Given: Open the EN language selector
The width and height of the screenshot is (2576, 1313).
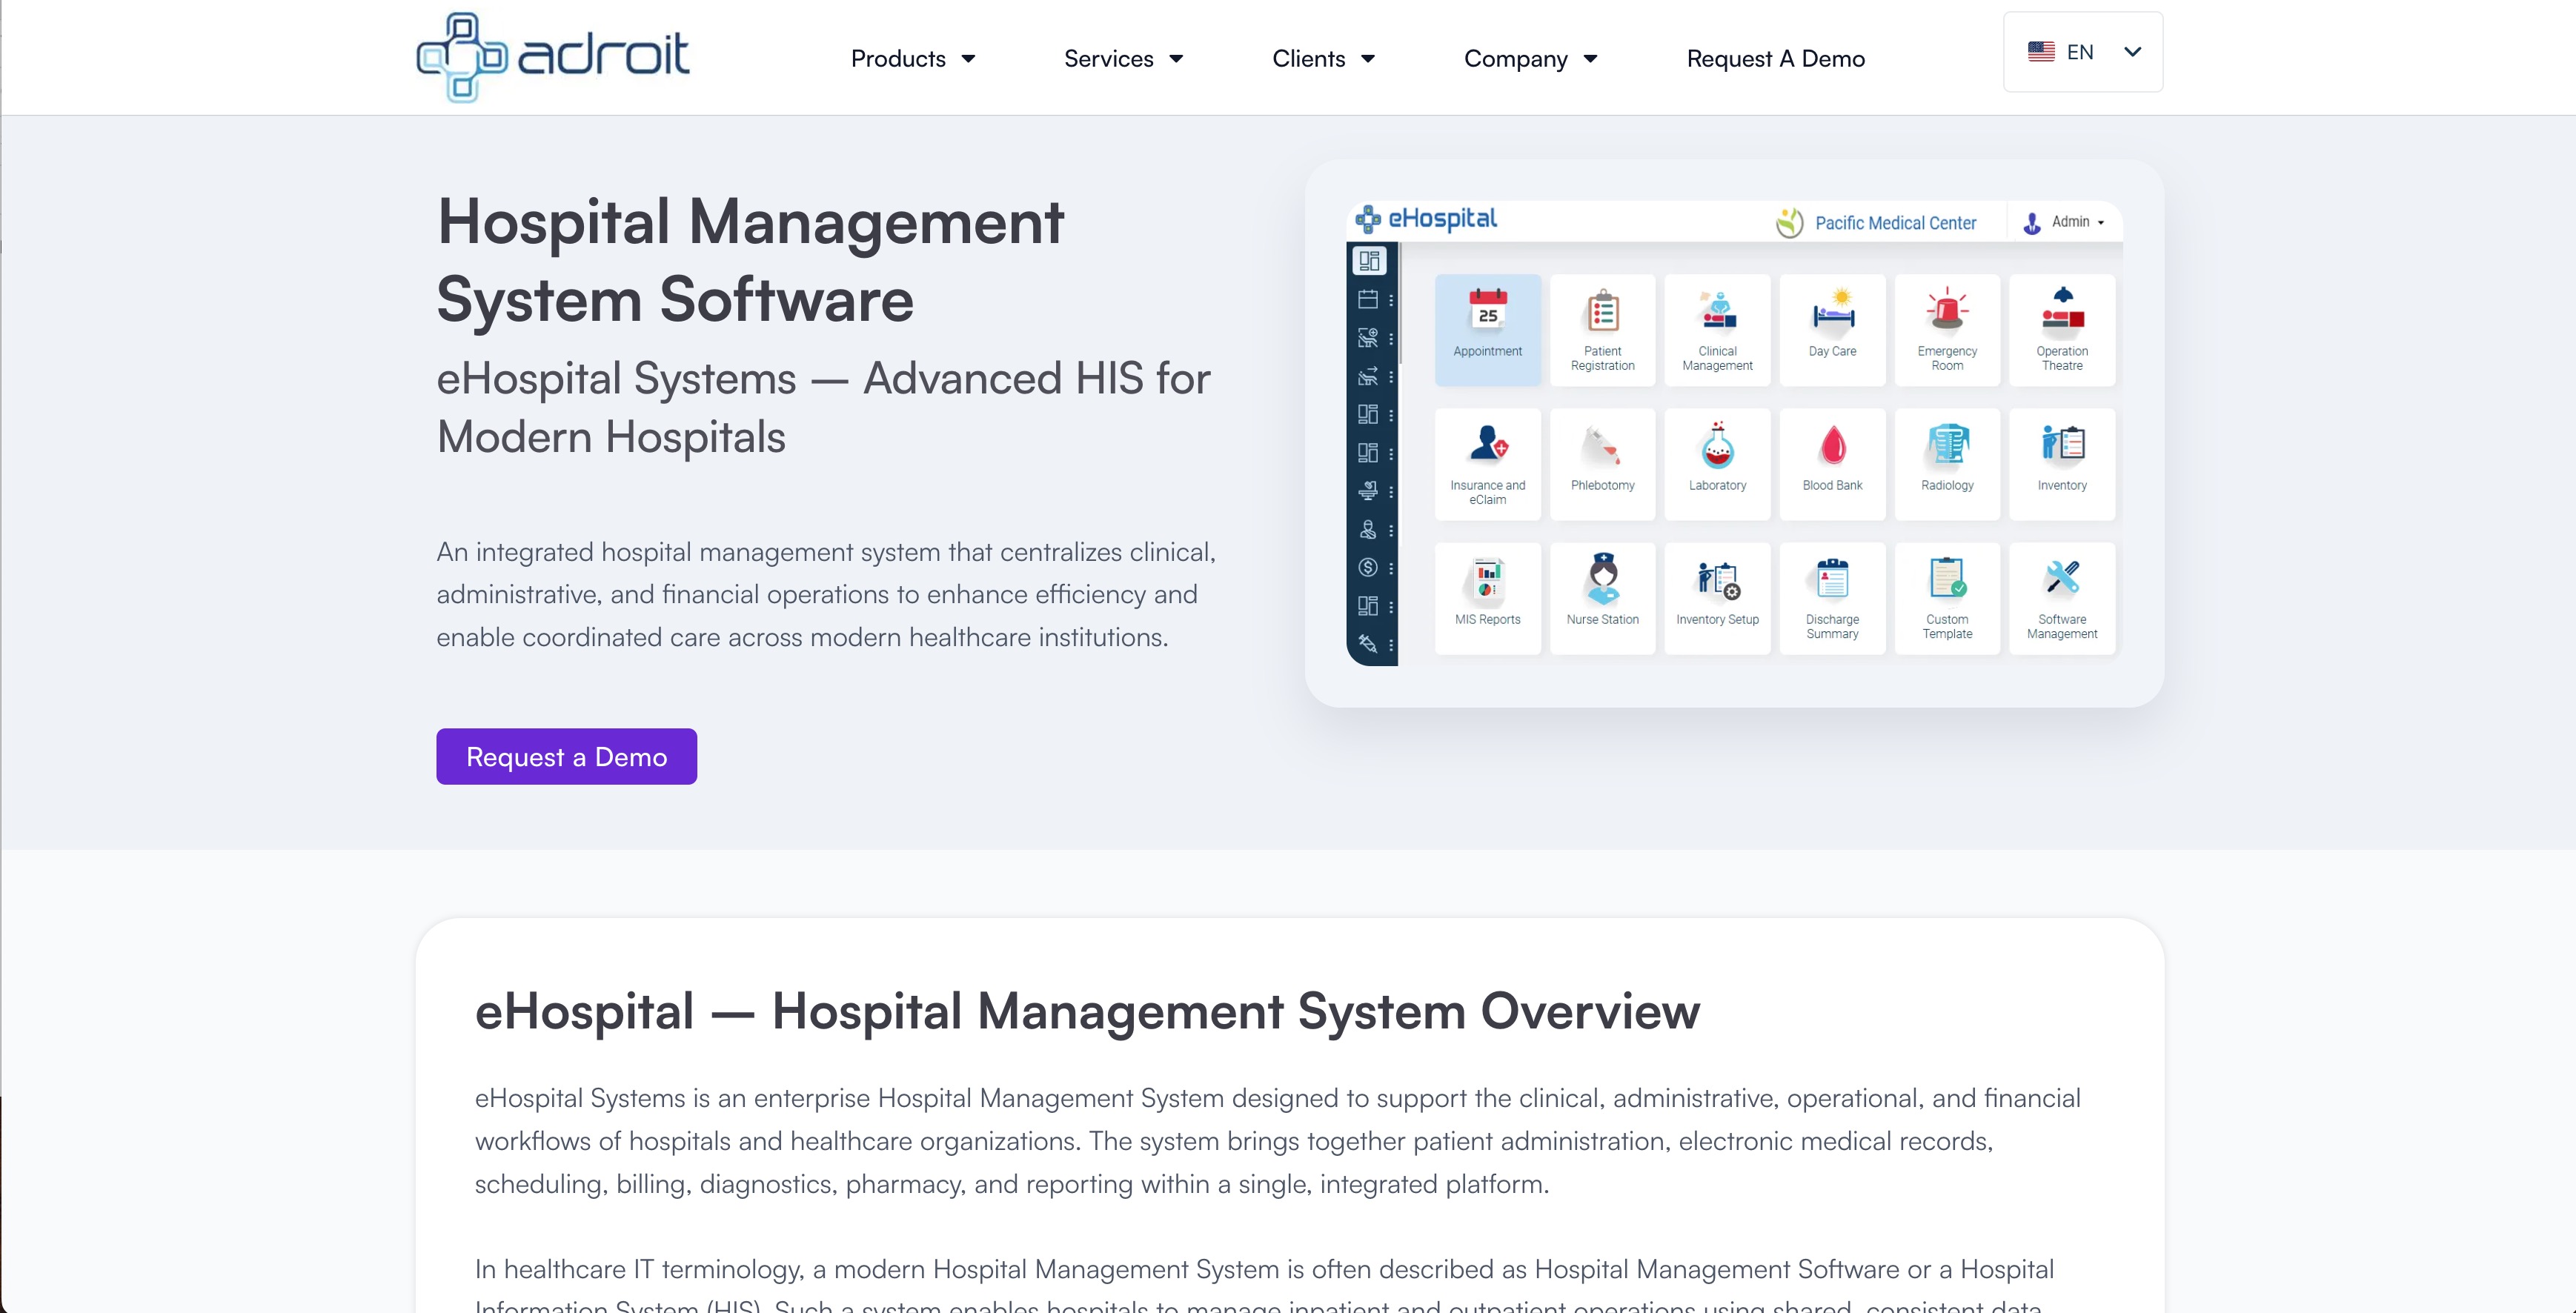Looking at the screenshot, I should [x=2083, y=52].
